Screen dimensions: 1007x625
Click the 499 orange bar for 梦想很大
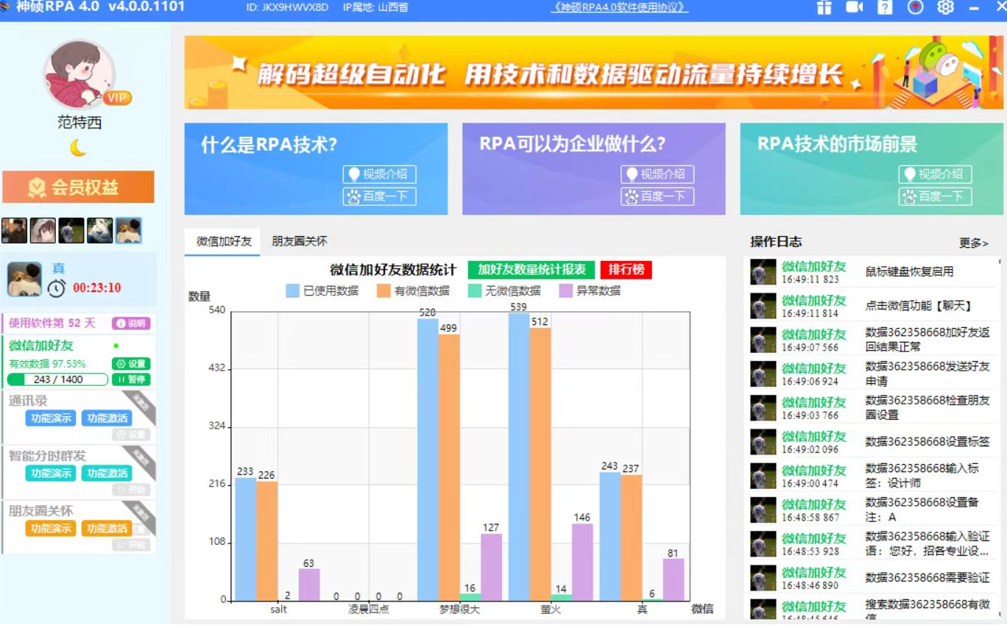point(449,468)
